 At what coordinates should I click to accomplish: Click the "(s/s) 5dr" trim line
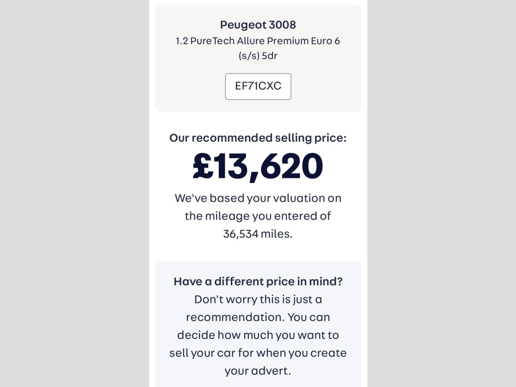[258, 56]
